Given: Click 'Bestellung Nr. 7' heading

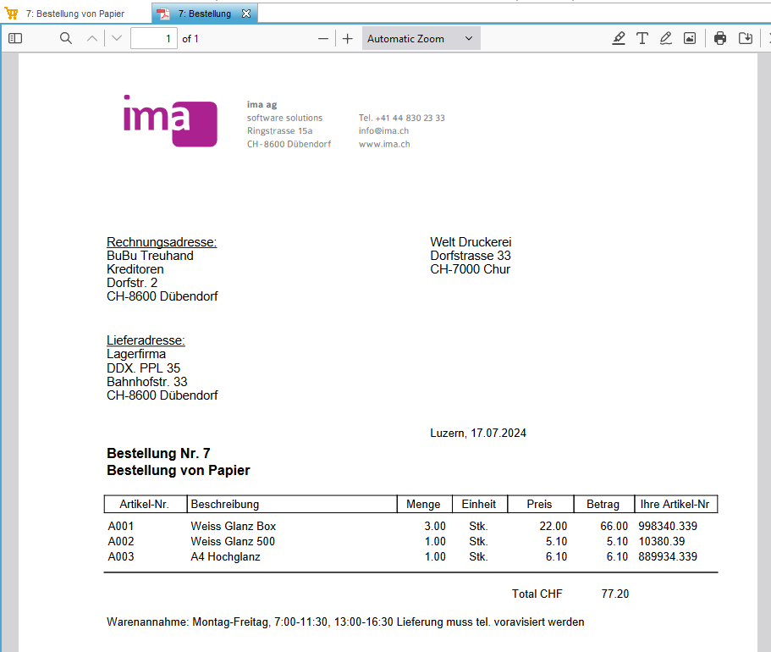Looking at the screenshot, I should (x=158, y=453).
